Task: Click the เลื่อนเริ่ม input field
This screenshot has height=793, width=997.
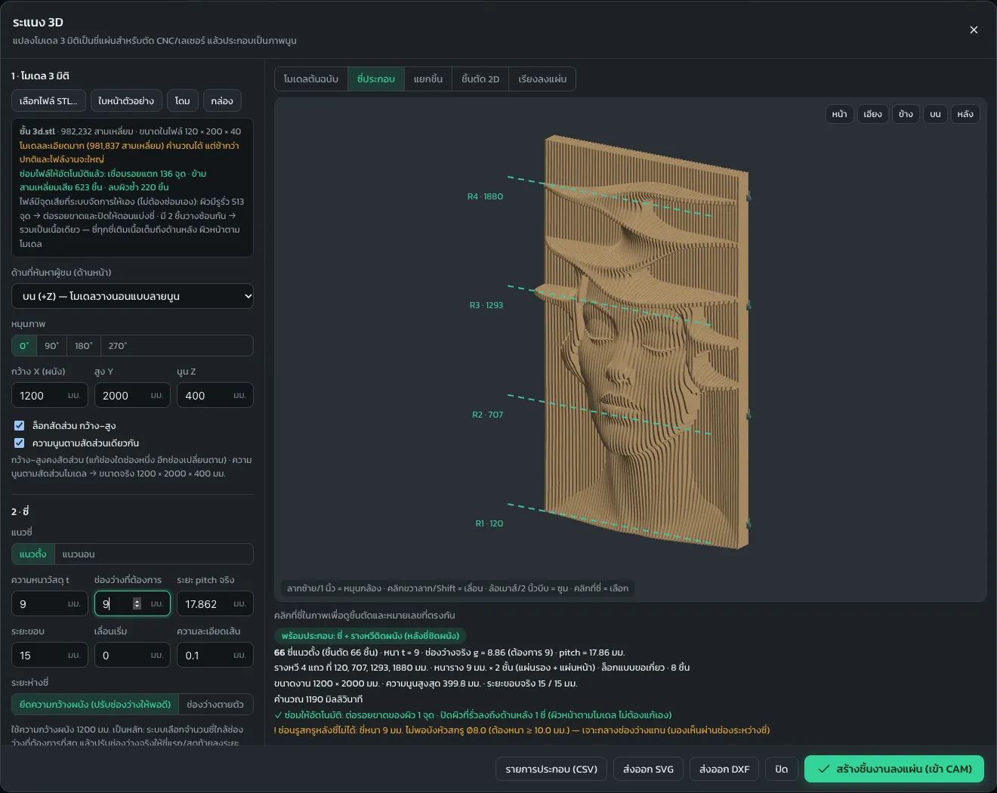Action: (132, 656)
